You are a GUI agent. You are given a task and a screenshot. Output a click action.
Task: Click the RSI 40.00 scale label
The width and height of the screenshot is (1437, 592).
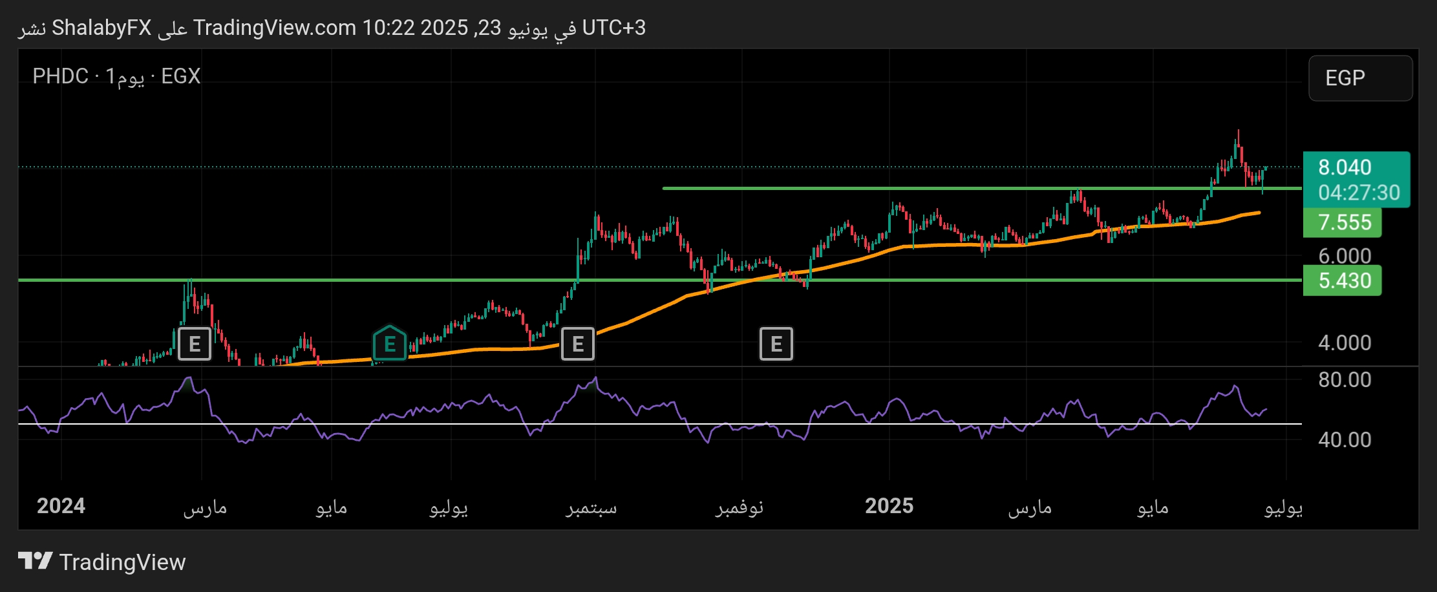coord(1345,440)
